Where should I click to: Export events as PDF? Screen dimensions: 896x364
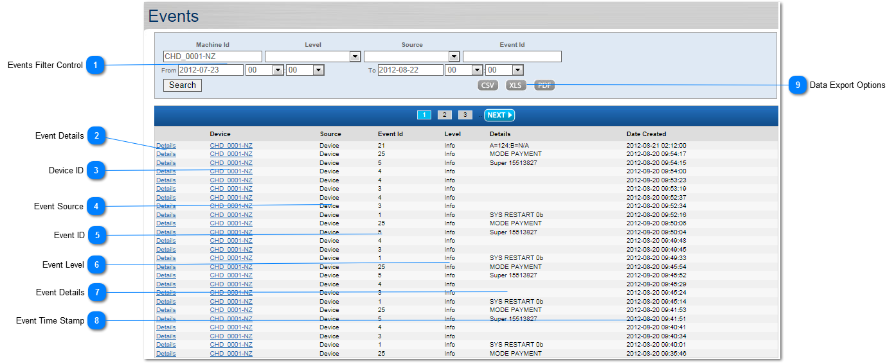point(544,85)
